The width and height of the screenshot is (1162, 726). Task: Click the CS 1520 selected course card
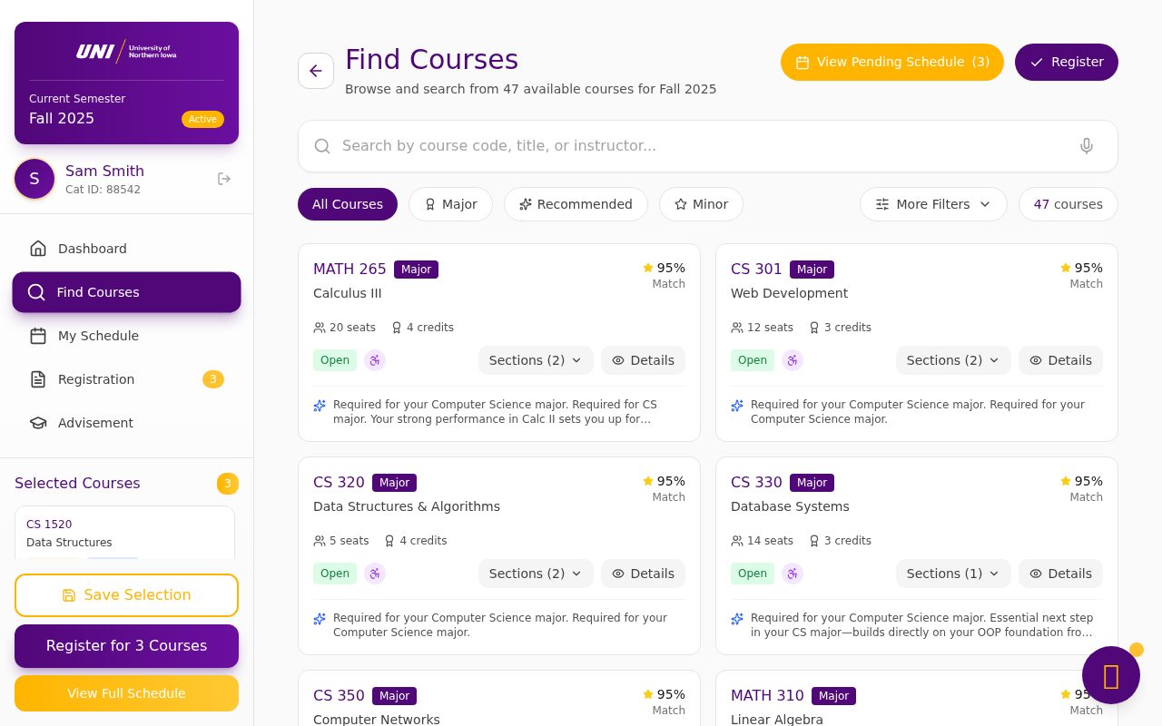tap(124, 534)
